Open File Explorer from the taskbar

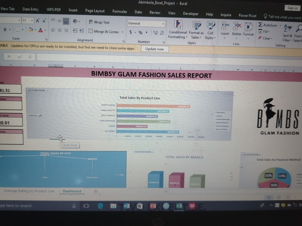[x=113, y=206]
